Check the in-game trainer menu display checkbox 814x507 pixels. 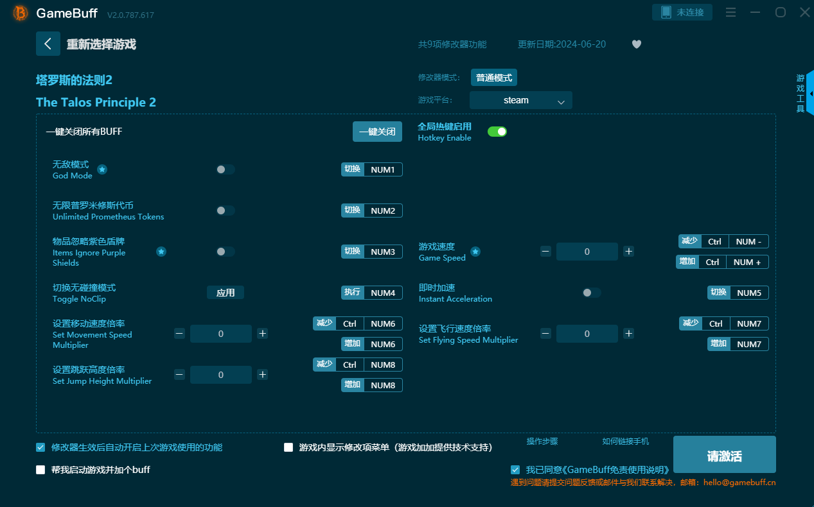pyautogui.click(x=288, y=447)
